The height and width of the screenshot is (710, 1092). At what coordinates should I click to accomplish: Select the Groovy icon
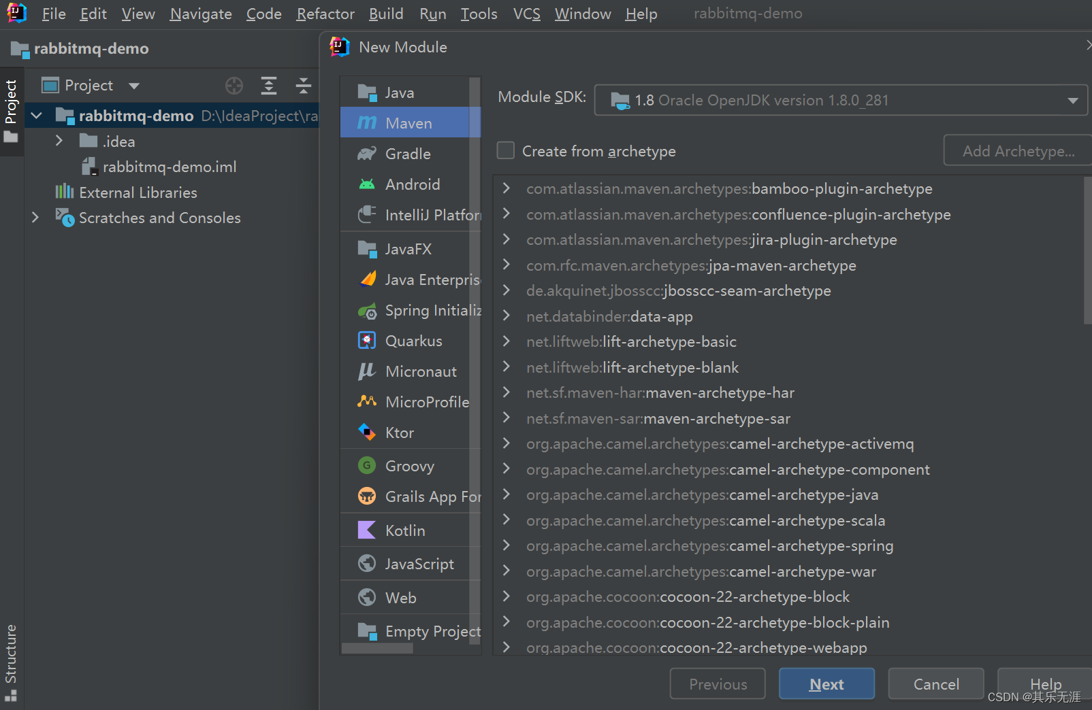click(x=367, y=466)
